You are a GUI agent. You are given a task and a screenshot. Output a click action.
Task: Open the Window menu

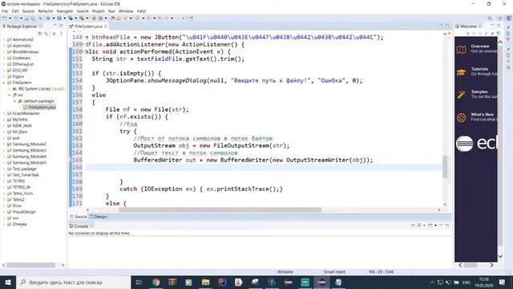(x=126, y=11)
